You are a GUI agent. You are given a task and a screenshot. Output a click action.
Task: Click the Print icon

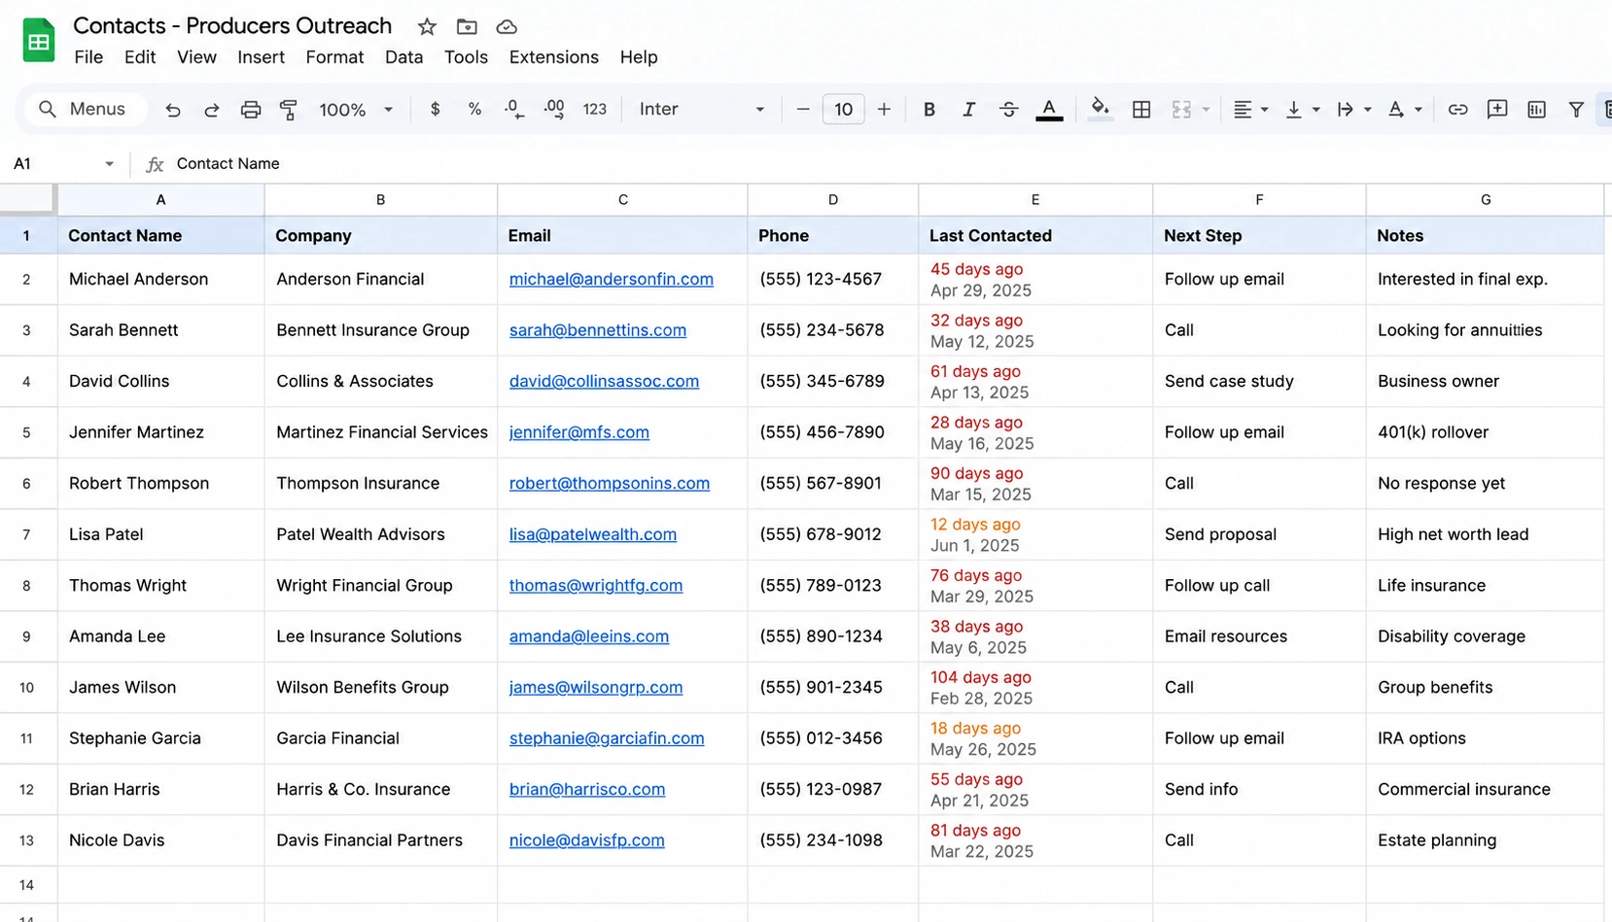click(x=251, y=110)
